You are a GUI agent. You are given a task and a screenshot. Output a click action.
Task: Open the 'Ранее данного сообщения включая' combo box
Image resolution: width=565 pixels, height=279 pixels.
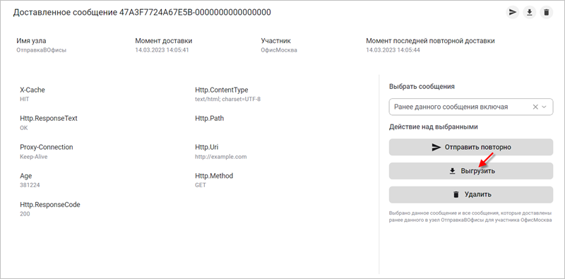tap(471, 107)
